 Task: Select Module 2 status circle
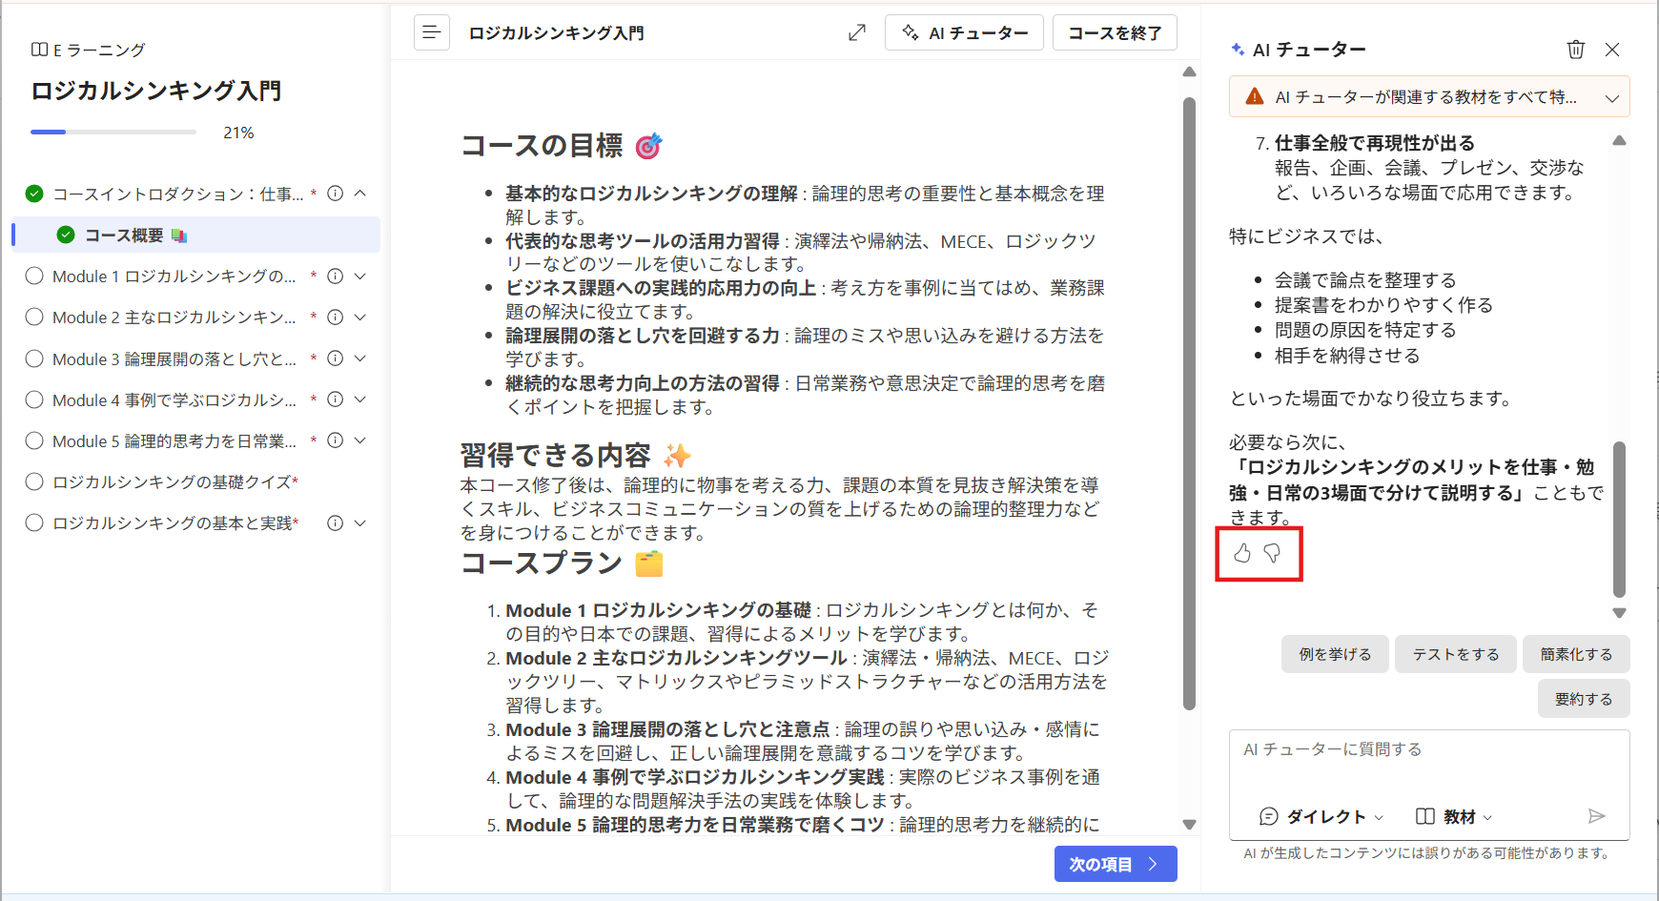coord(34,317)
